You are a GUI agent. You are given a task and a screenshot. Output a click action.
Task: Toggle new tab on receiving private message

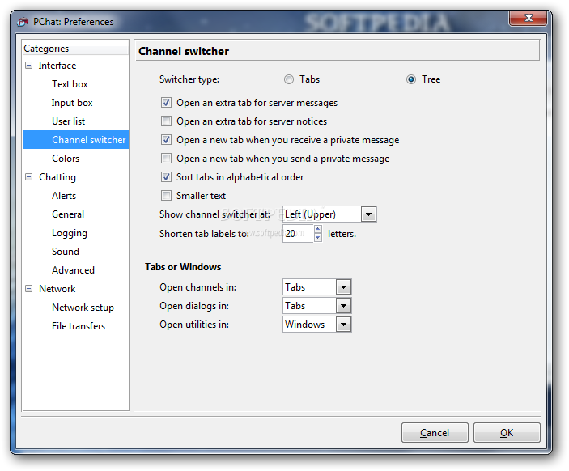tap(166, 140)
